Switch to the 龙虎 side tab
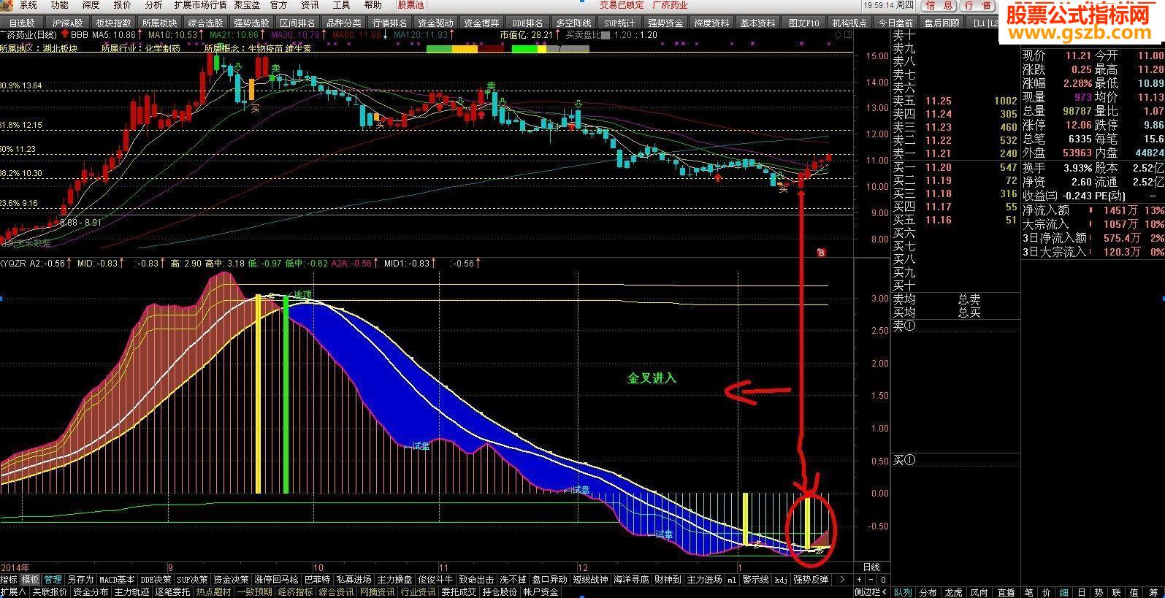 [x=952, y=592]
